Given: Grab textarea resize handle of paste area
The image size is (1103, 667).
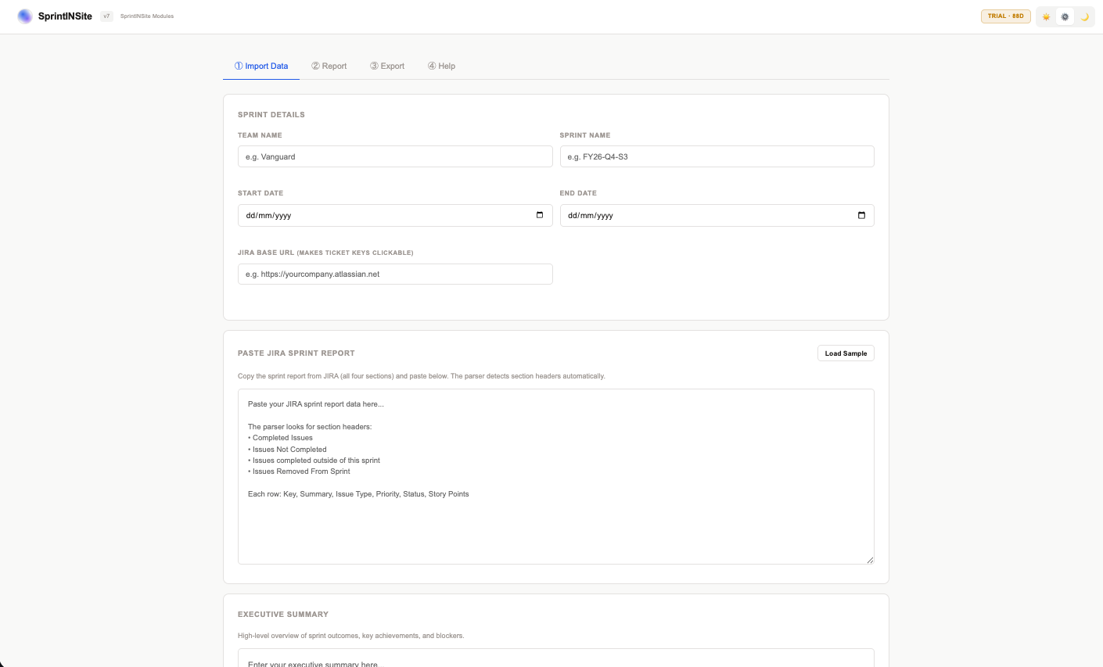Looking at the screenshot, I should (870, 560).
